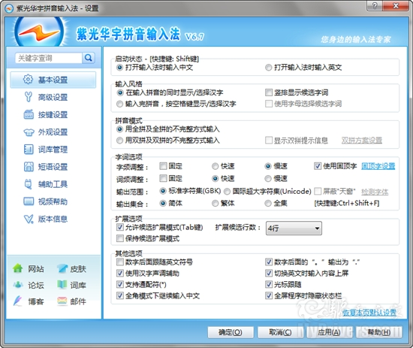This screenshot has width=413, height=348.
Task: Click the 外观设置 shirt icon
Action: [29, 132]
